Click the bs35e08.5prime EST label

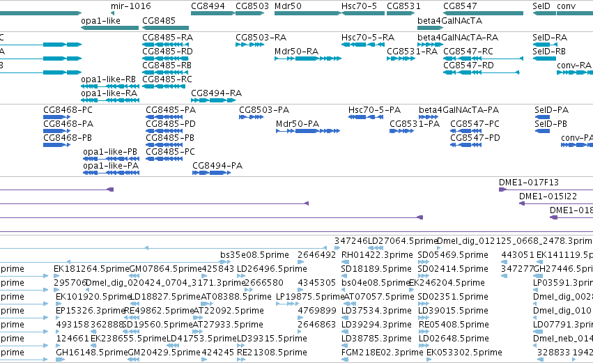point(254,255)
